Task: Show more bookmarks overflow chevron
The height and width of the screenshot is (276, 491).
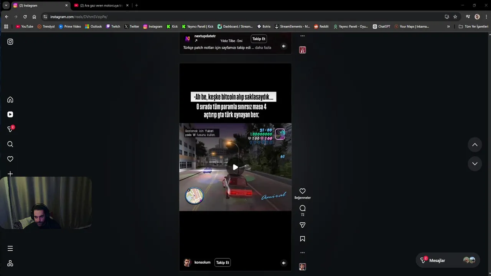Action: pos(448,26)
